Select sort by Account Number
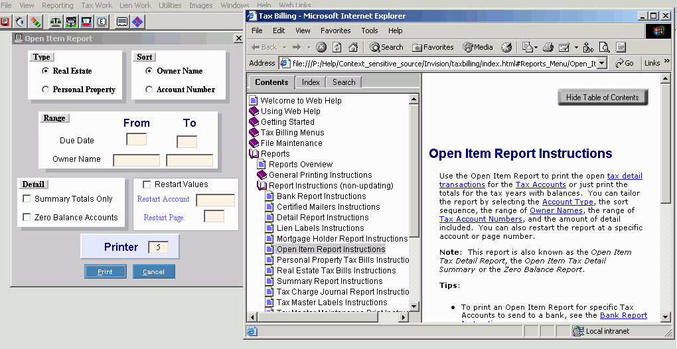This screenshot has height=349, width=677. [149, 90]
